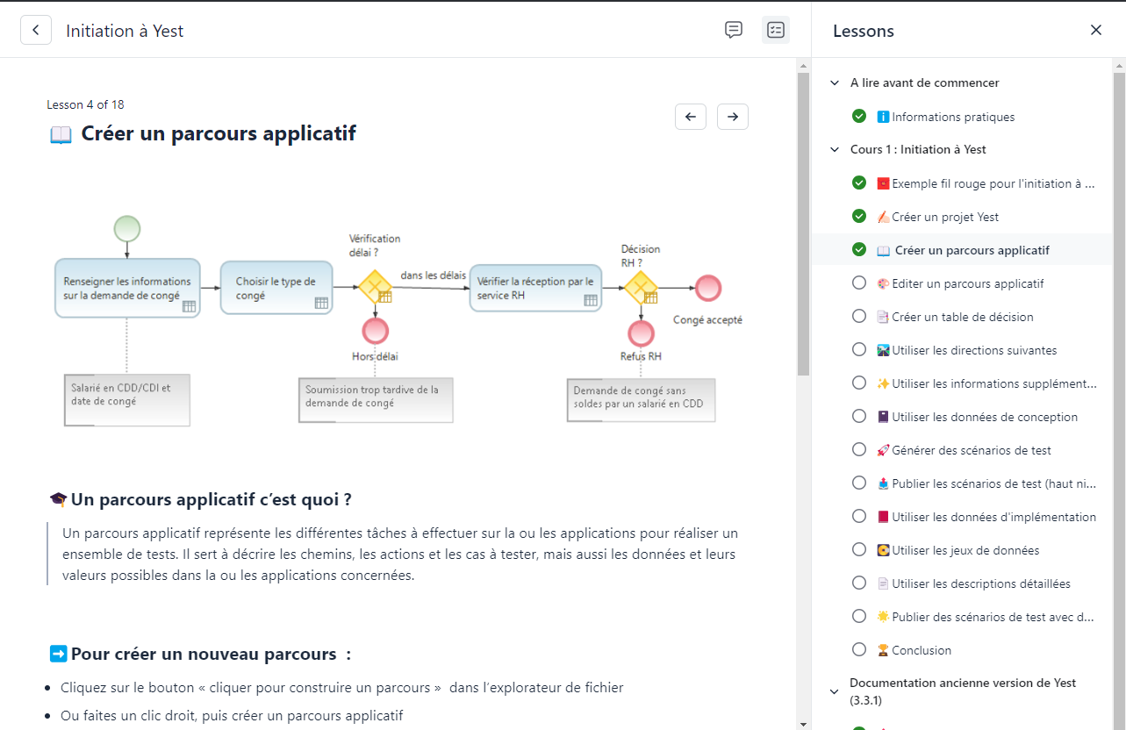
Task: Toggle completion circle for Créer un table de décision
Action: tap(859, 317)
